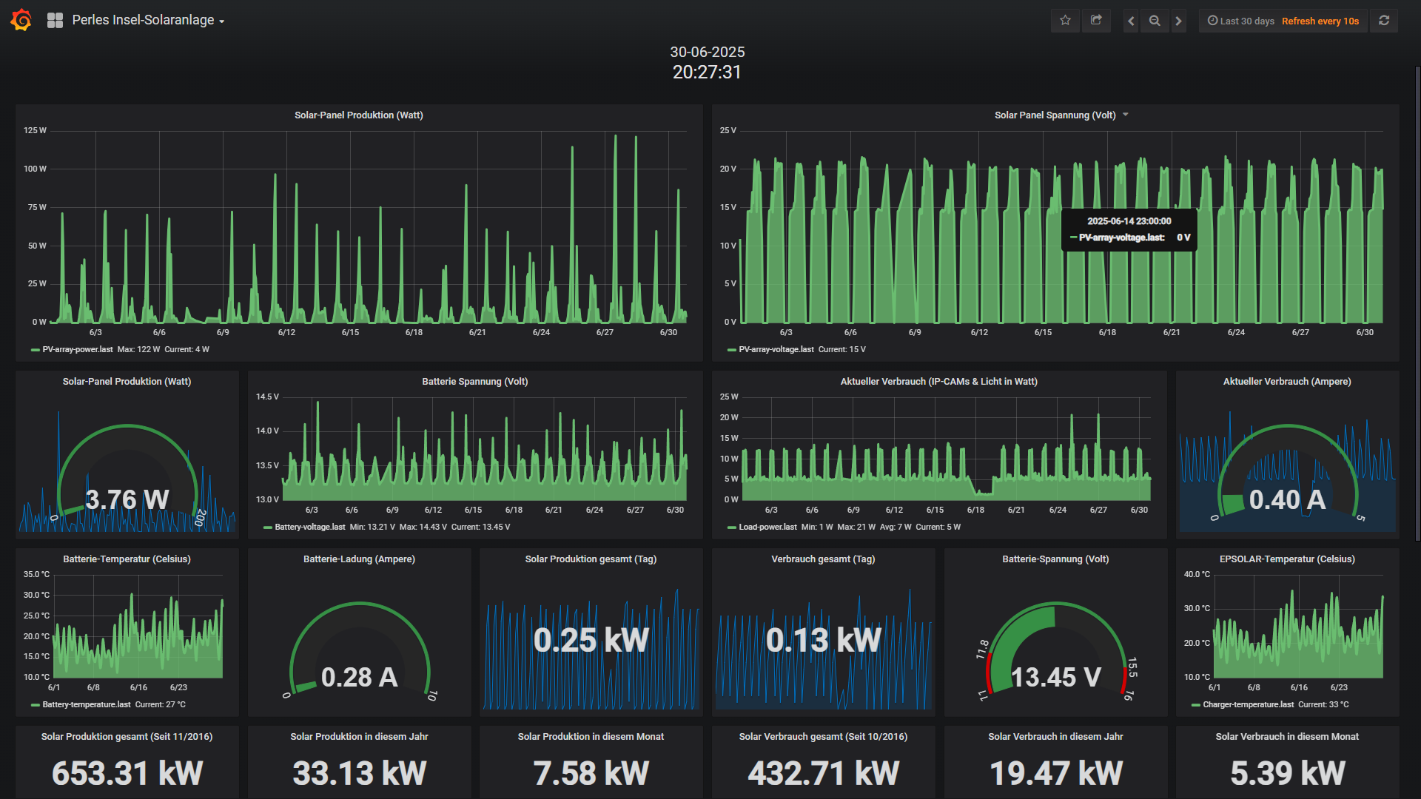Image resolution: width=1421 pixels, height=799 pixels.
Task: Shift time range forward with right arrow
Action: click(x=1179, y=21)
